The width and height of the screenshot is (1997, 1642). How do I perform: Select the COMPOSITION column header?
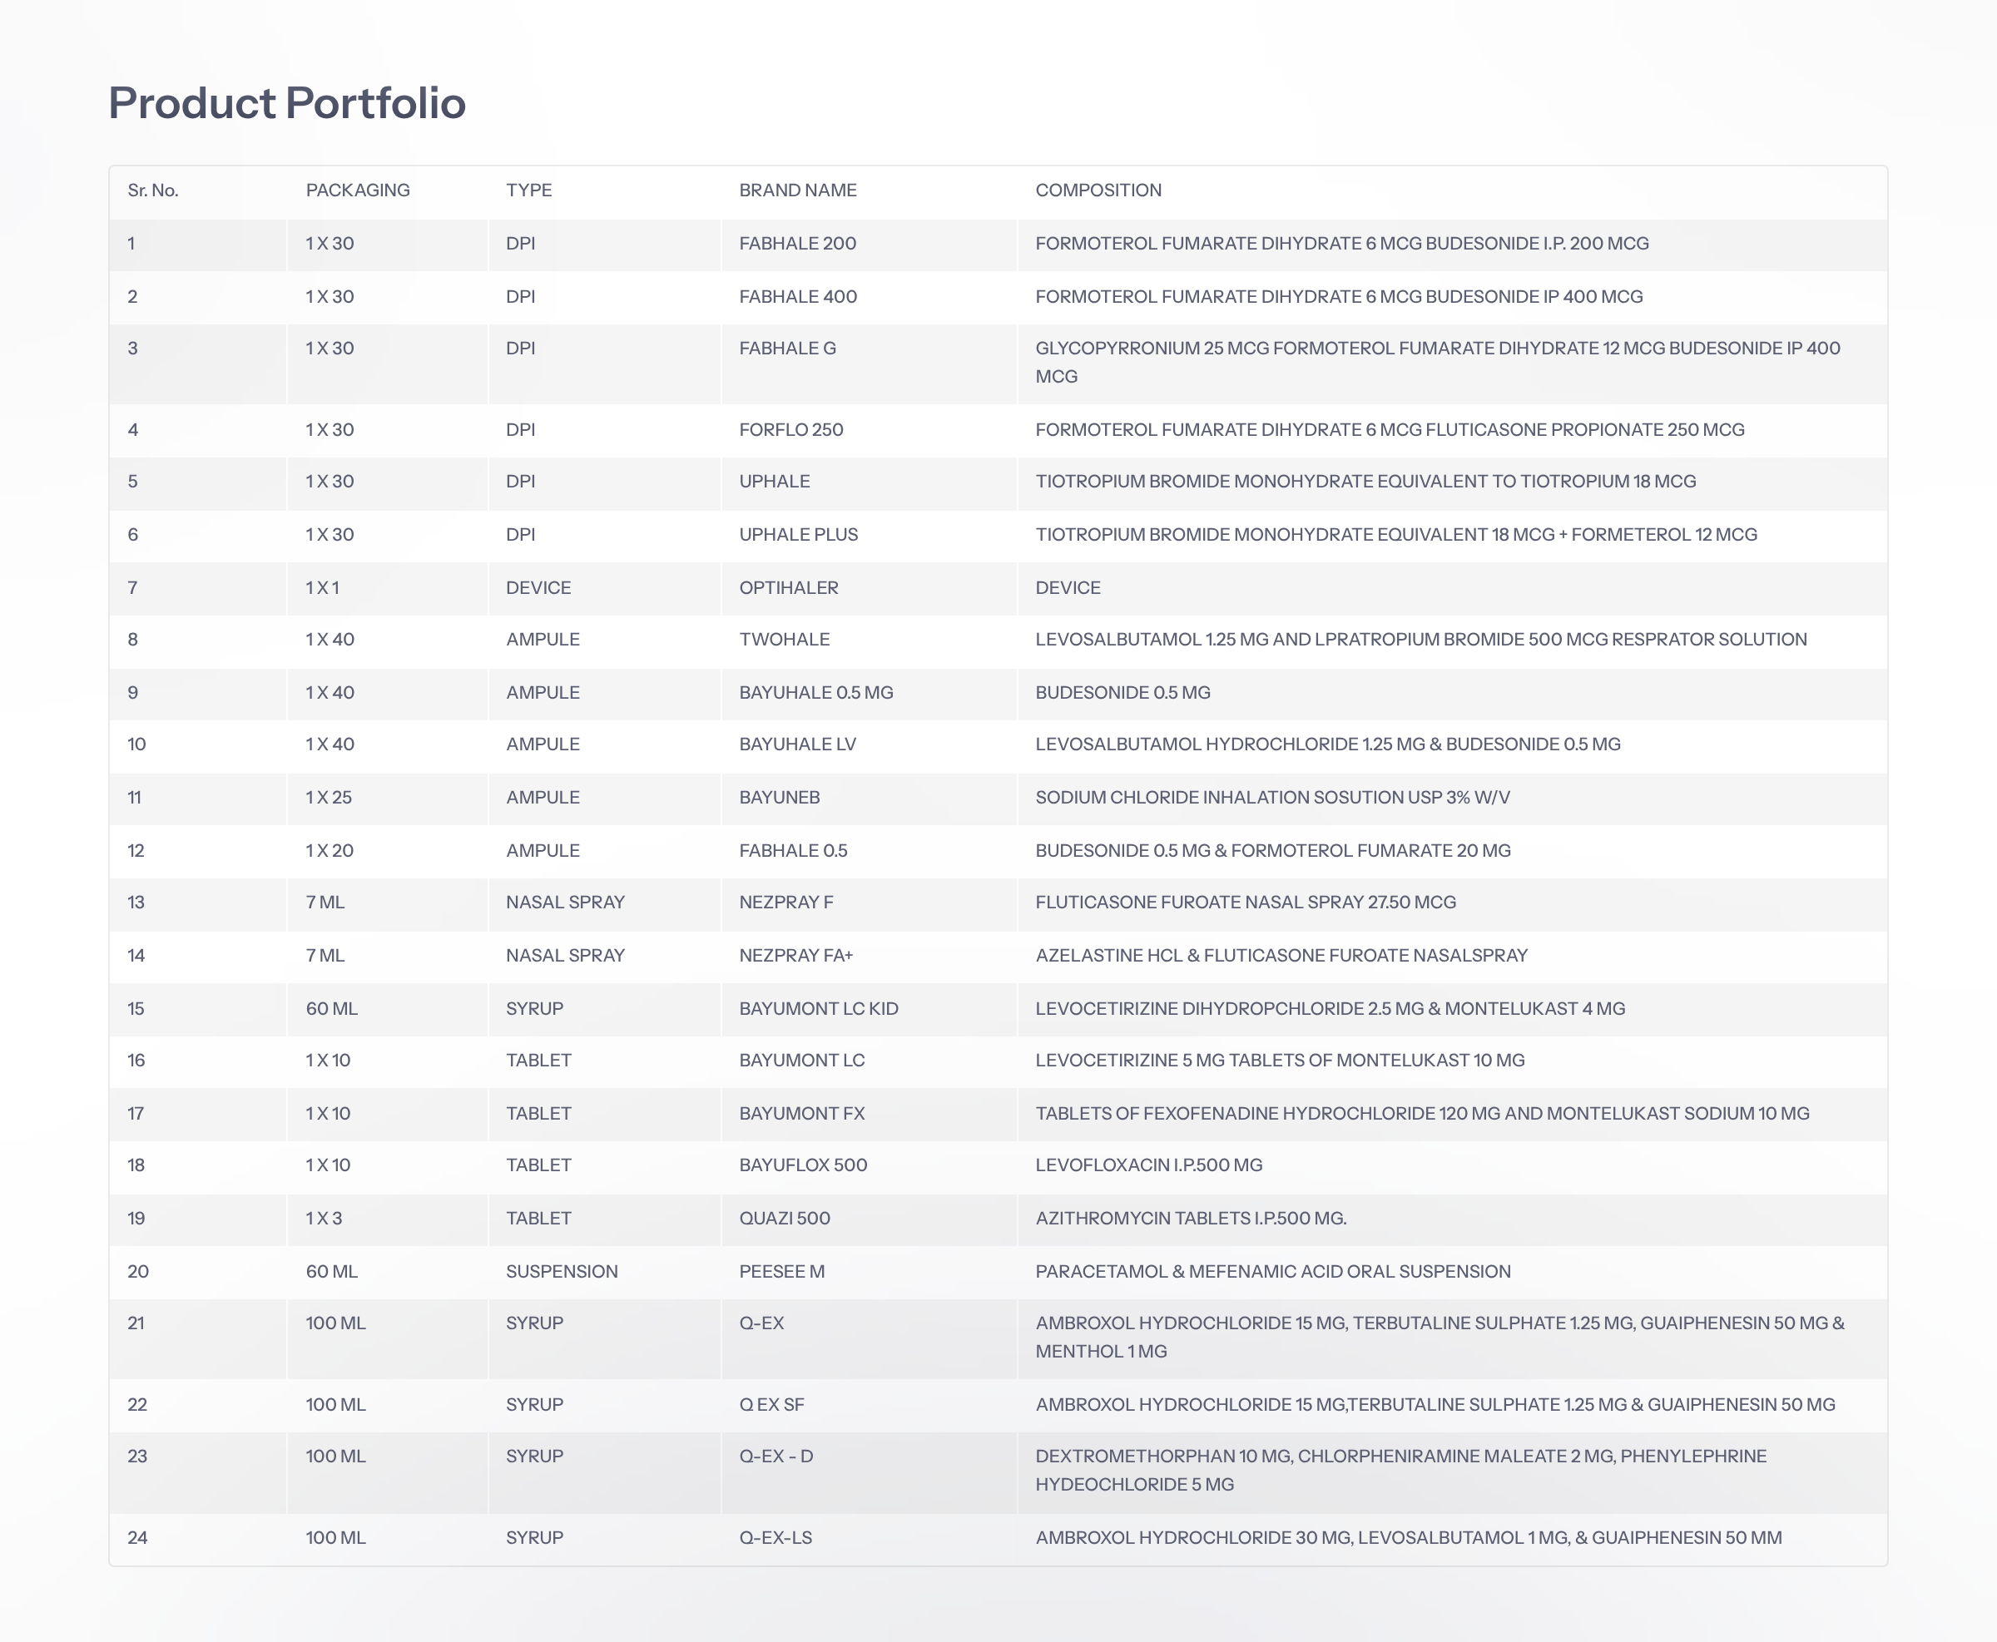[1098, 190]
